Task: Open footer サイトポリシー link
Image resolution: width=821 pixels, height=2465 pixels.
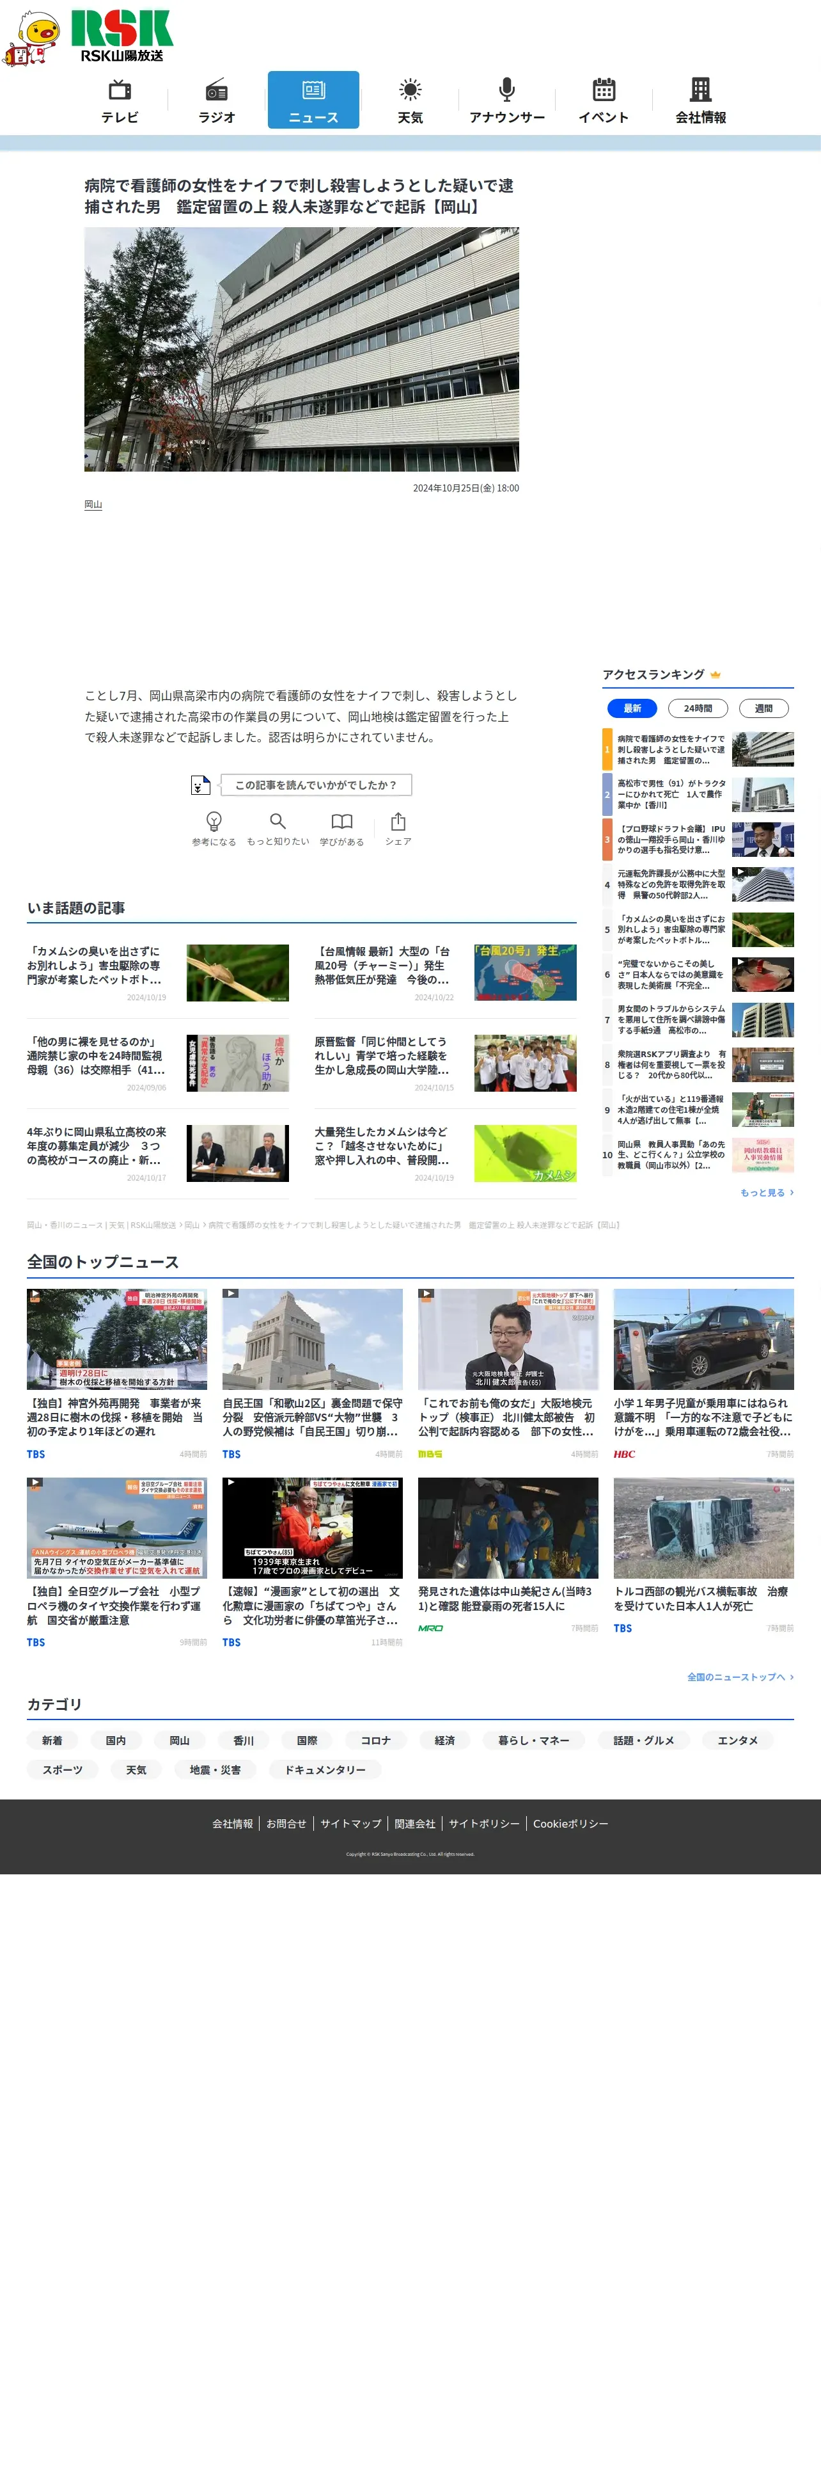Action: coord(485,1823)
